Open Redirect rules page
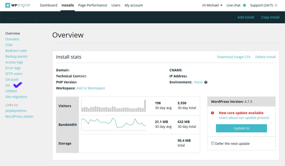This screenshot has height=166, width=285. coord(16,51)
